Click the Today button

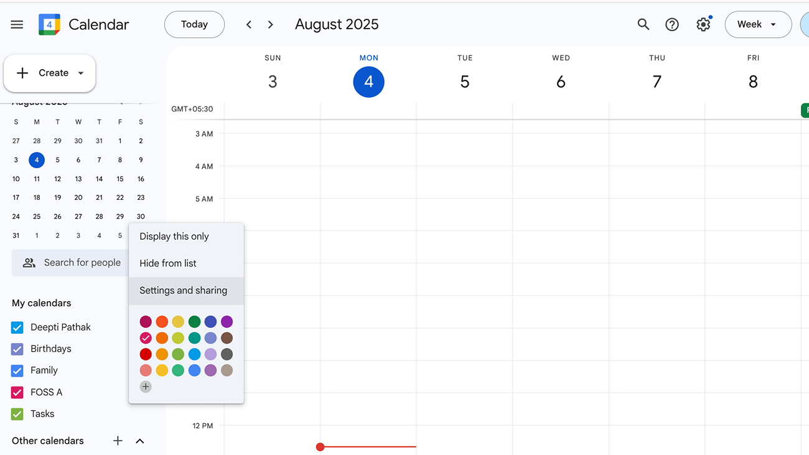pyautogui.click(x=194, y=24)
